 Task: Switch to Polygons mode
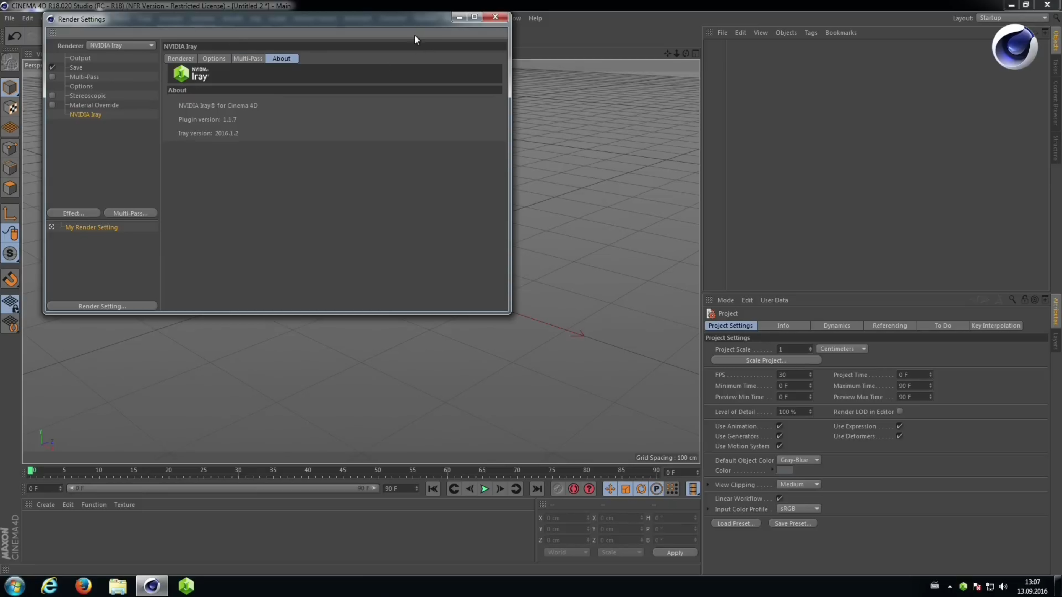click(x=10, y=188)
